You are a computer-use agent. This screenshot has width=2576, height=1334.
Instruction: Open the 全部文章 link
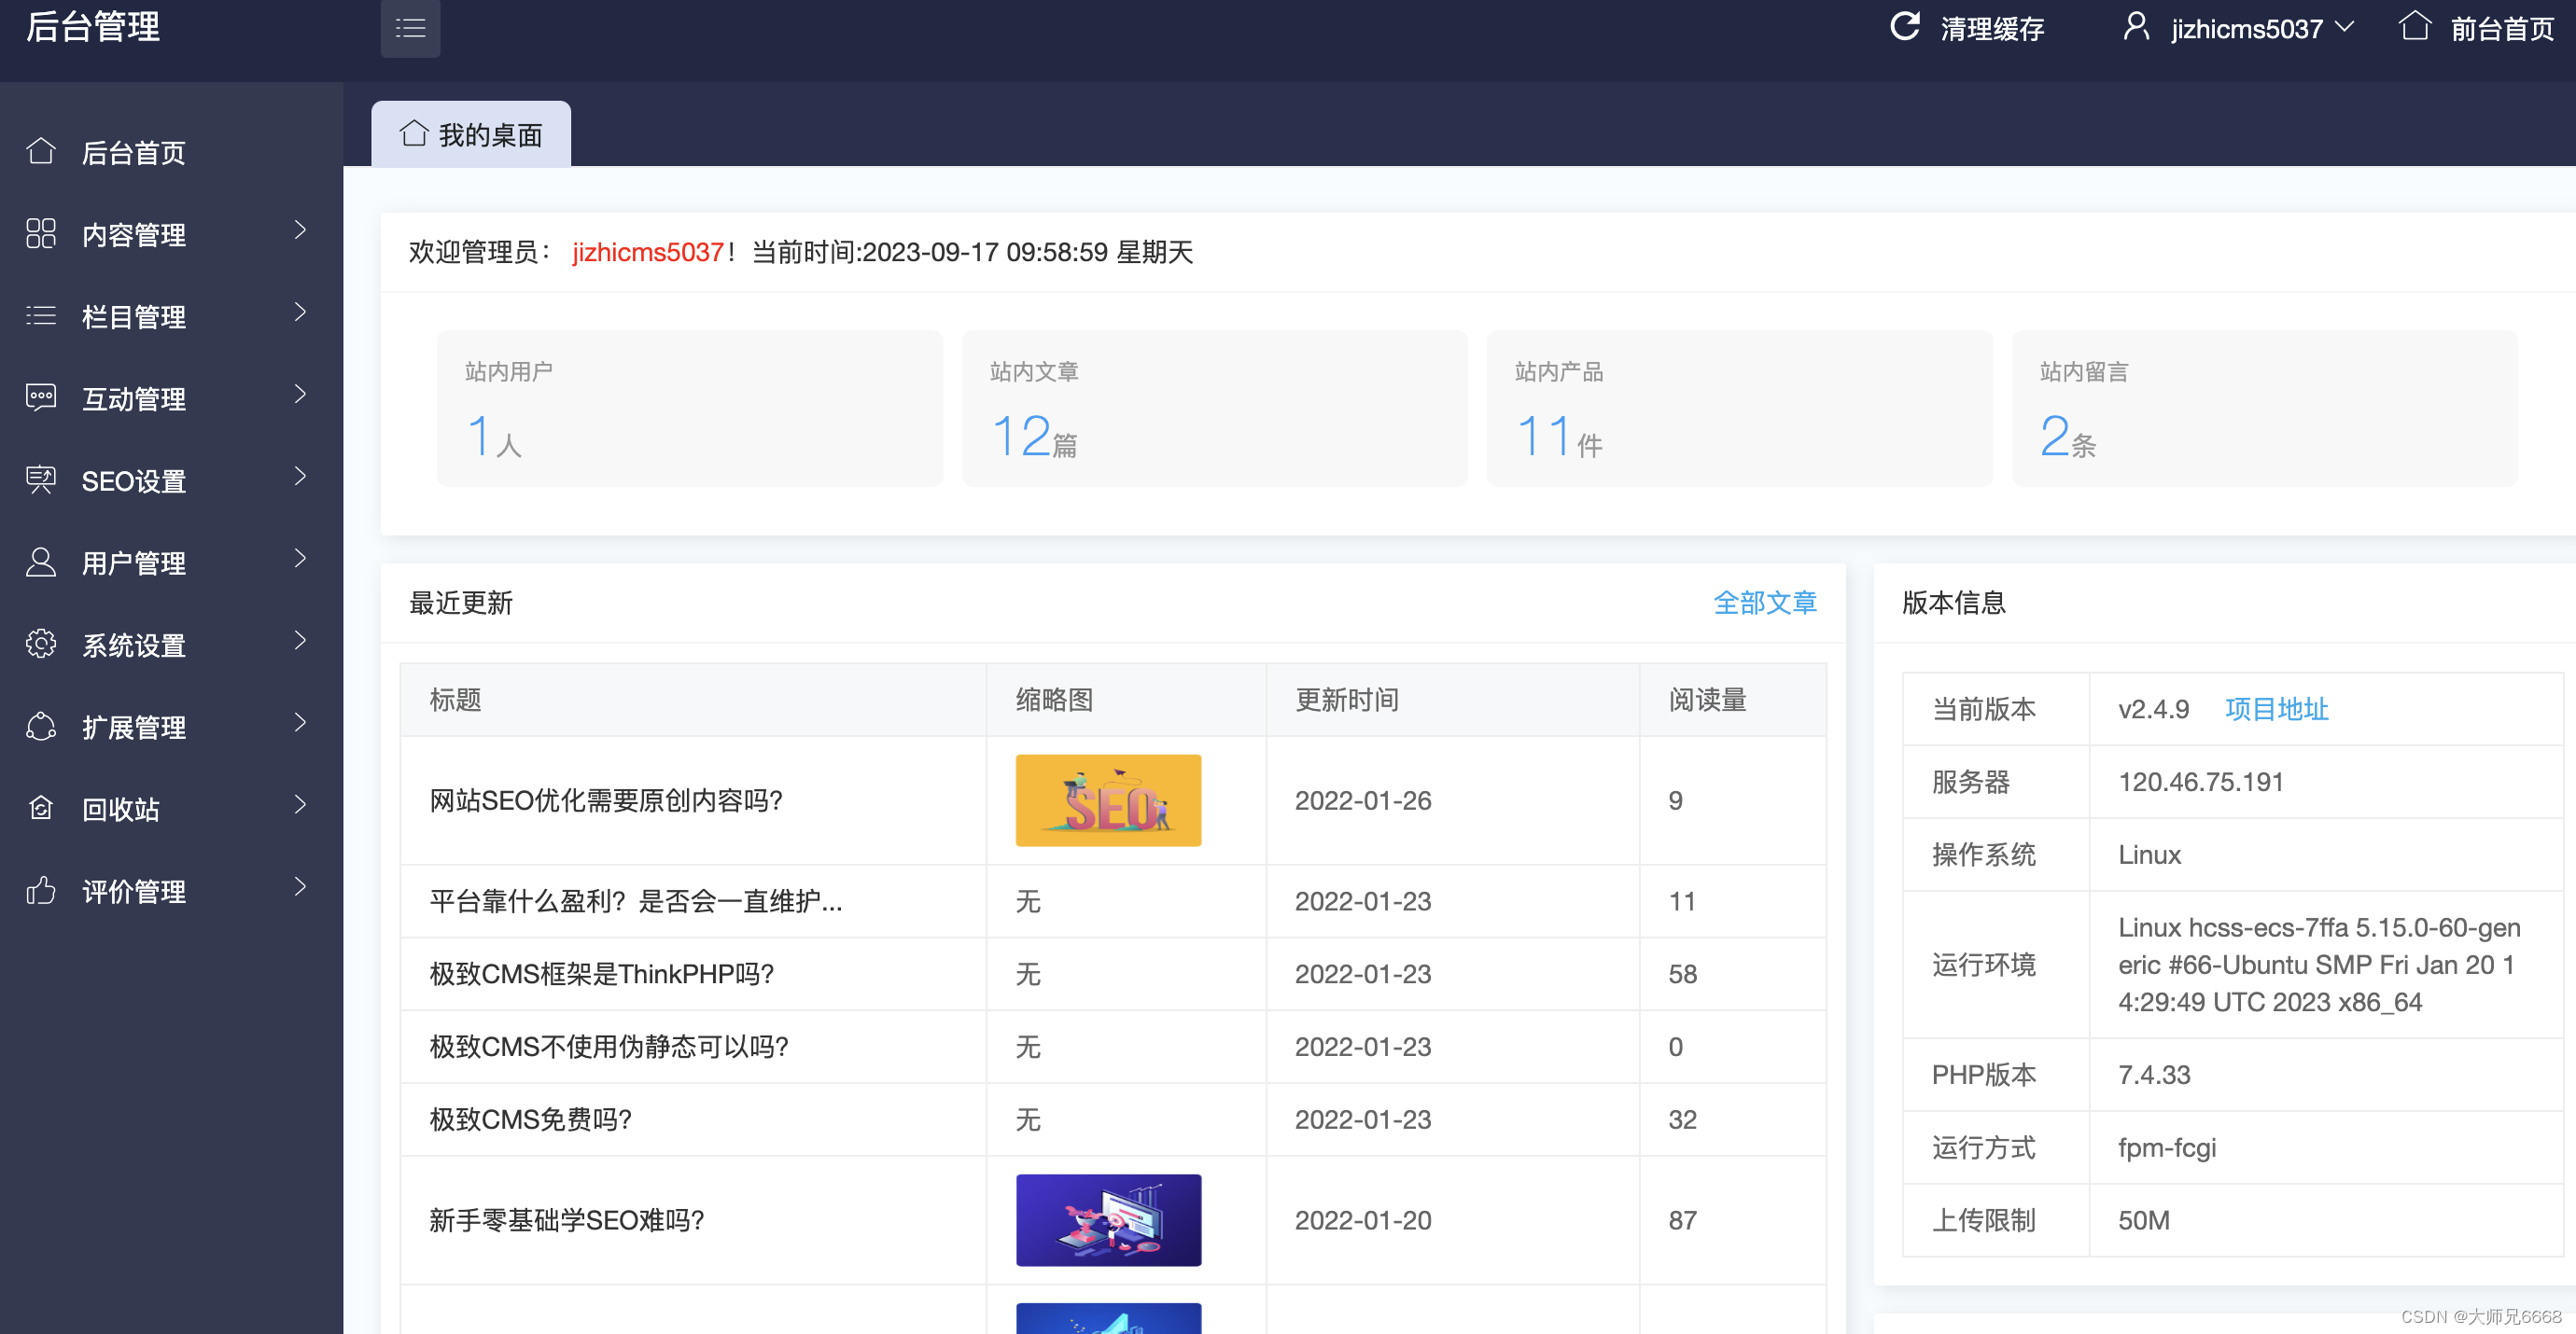click(x=1765, y=603)
